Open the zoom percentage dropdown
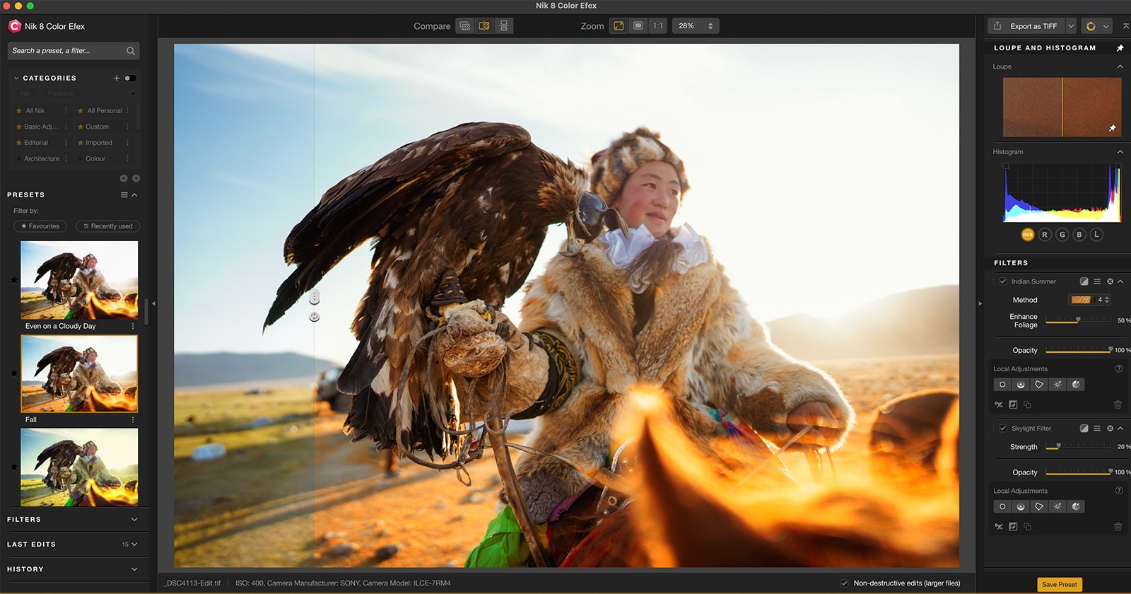The height and width of the screenshot is (594, 1131). pos(710,26)
